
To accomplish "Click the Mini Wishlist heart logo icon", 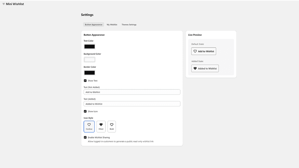I will pyautogui.click(x=4, y=4).
